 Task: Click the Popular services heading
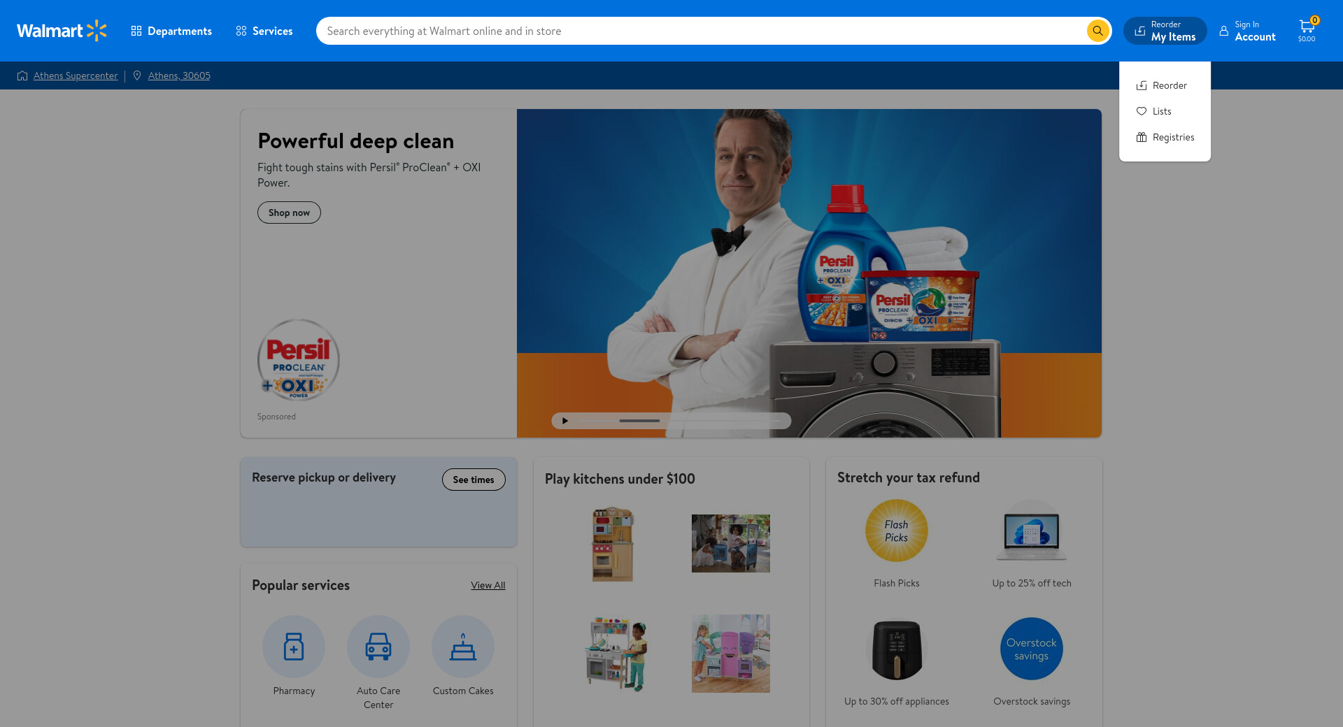pos(301,585)
